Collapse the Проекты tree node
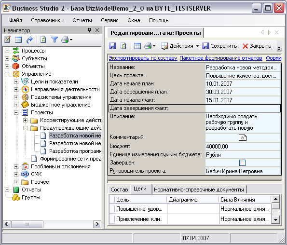Screen dimensions: 287x245 [x=16, y=112]
